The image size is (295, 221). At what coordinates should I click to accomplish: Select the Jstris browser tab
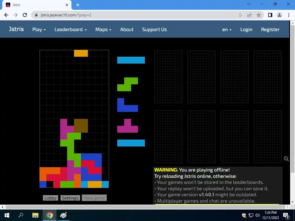(x=37, y=5)
